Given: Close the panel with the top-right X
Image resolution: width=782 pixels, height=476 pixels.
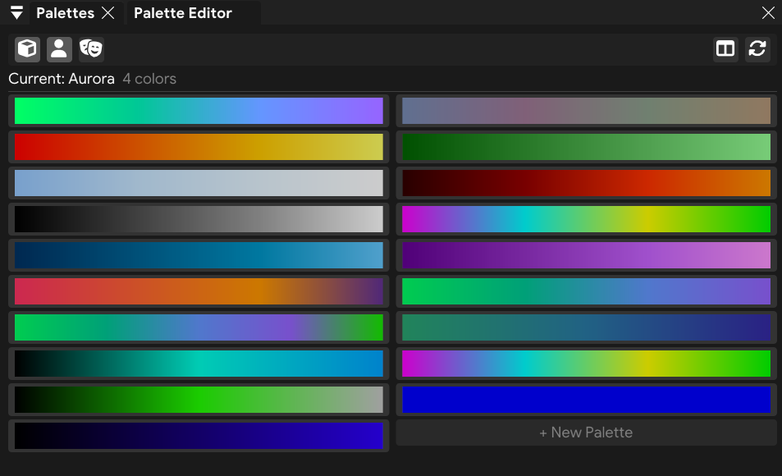Looking at the screenshot, I should point(769,12).
